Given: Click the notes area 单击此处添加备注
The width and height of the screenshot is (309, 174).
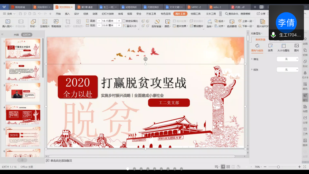Looking at the screenshot, I should coord(61,161).
